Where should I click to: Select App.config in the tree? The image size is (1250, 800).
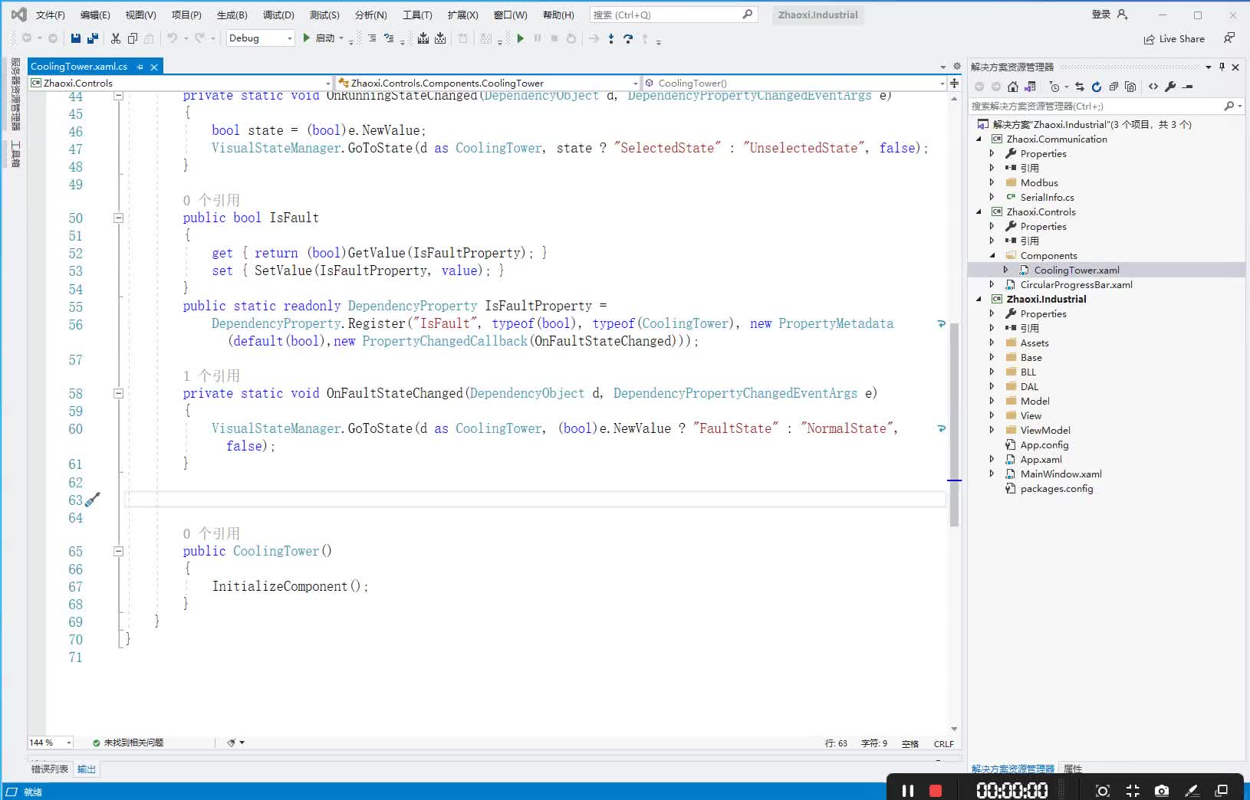[1044, 444]
